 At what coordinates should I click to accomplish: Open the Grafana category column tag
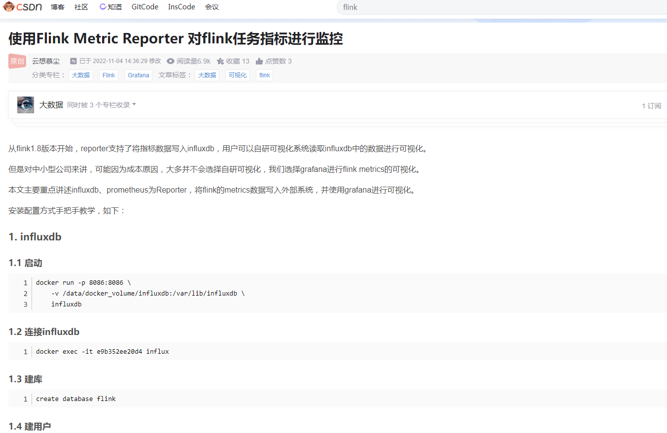coord(139,75)
